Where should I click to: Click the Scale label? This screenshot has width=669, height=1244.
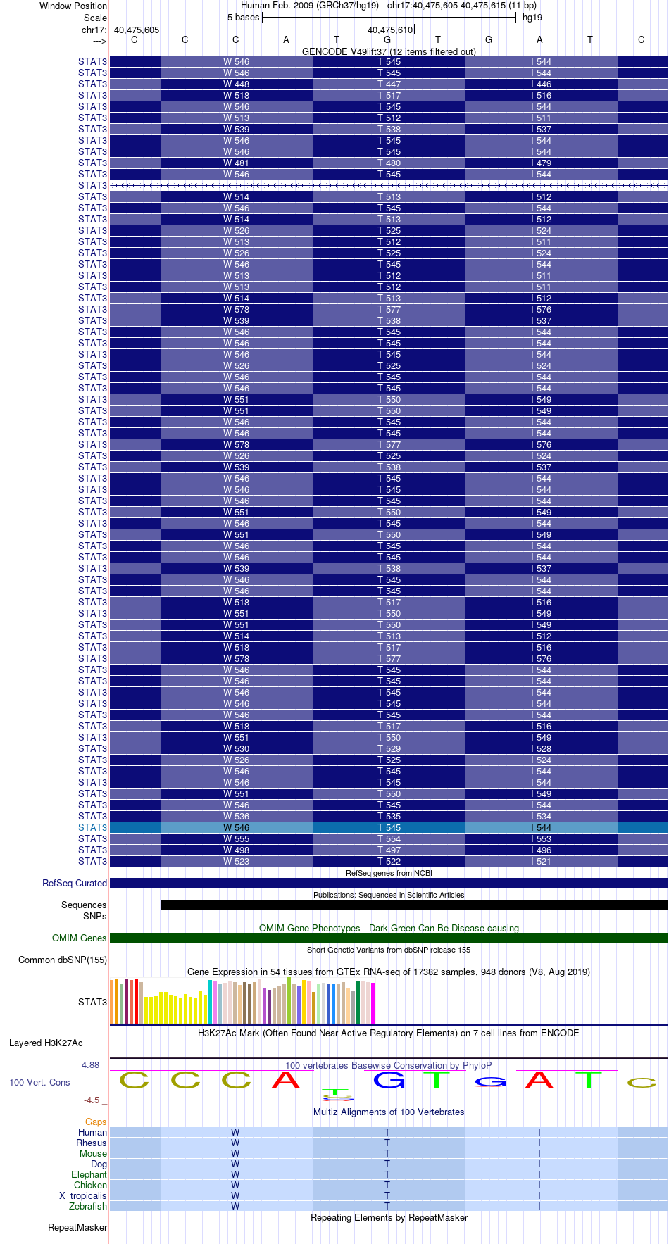tap(96, 18)
